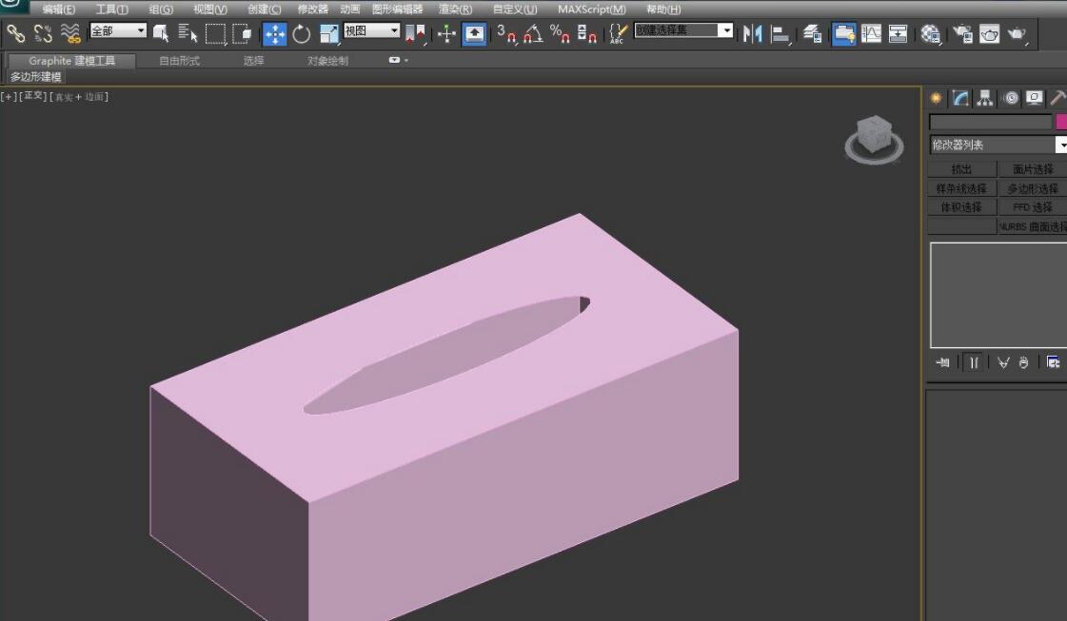Image resolution: width=1067 pixels, height=621 pixels.
Task: Open the Motion command panel tab
Action: click(1011, 99)
